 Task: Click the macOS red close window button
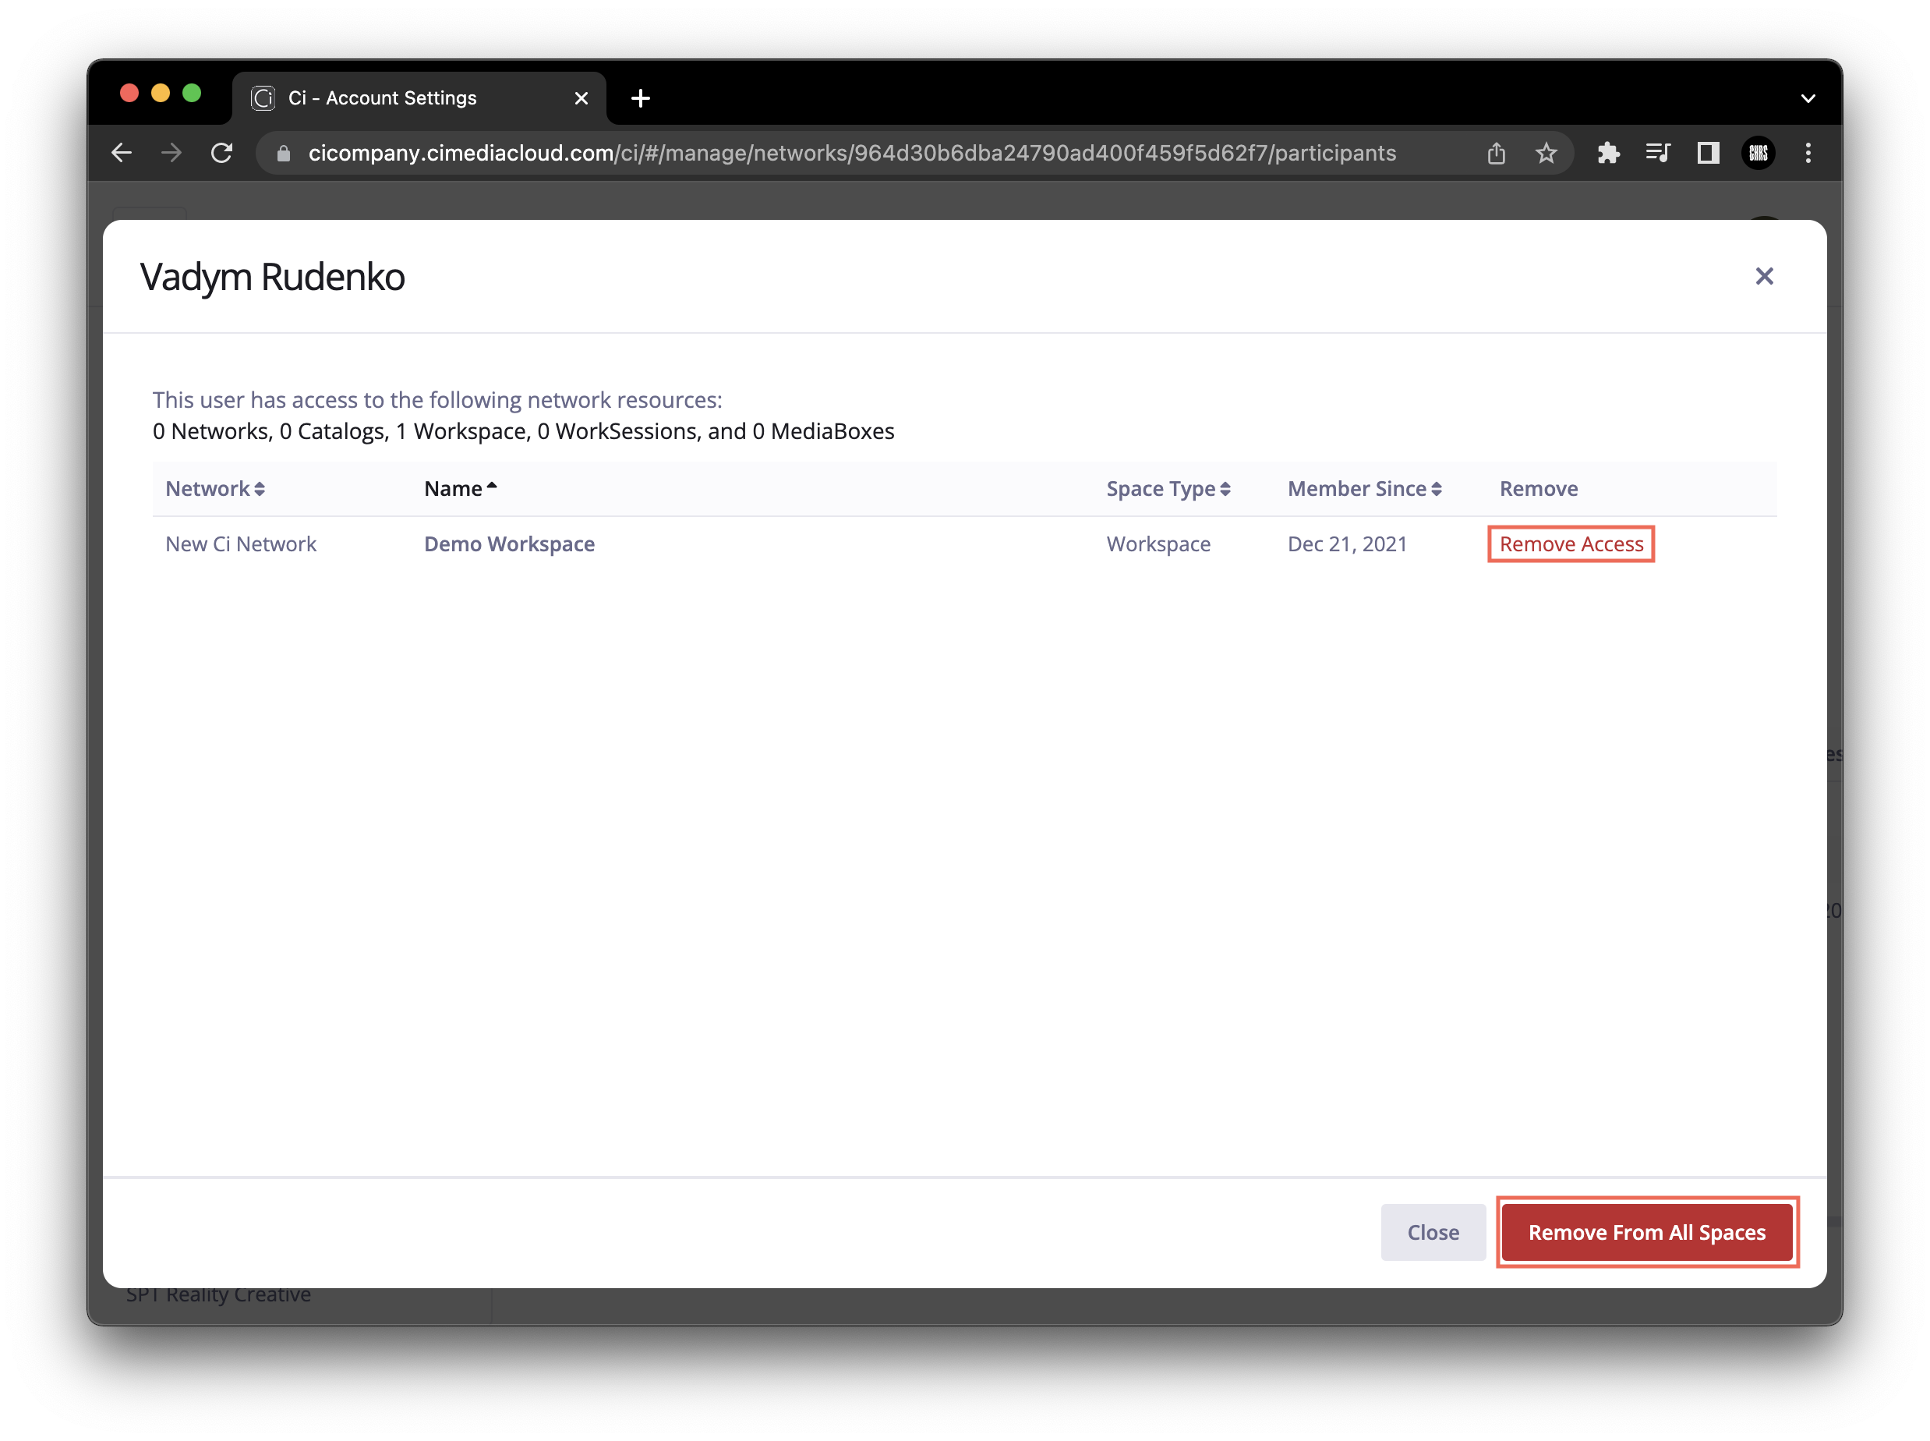coord(129,94)
